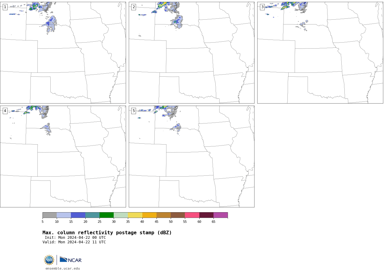Viewport: 386px width, 272px height.
Task: Select the maroon 60-65 dBZ swatch
Action: coord(206,215)
